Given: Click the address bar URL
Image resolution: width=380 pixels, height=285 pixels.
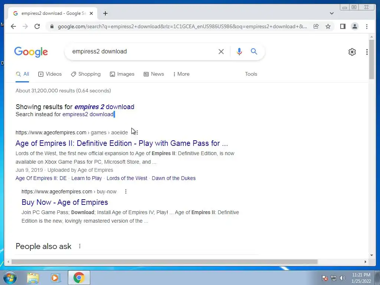Looking at the screenshot, I should pyautogui.click(x=182, y=26).
